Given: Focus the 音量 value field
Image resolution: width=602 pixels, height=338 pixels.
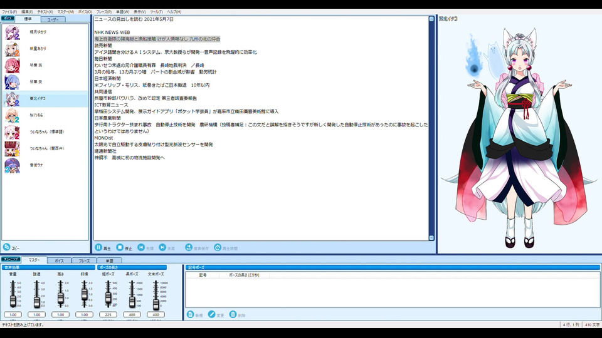Looking at the screenshot, I should tap(13, 315).
